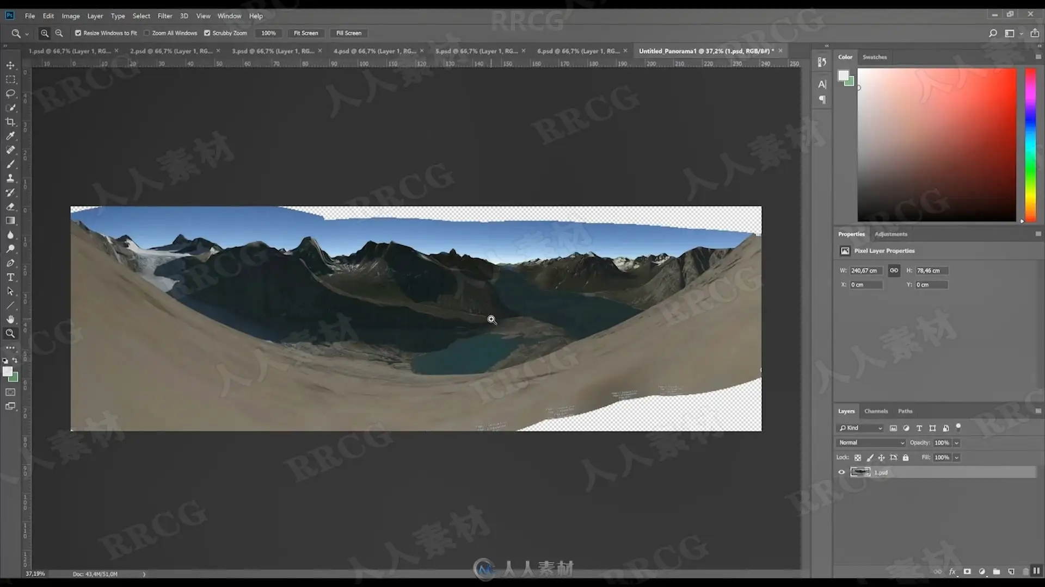The height and width of the screenshot is (587, 1045).
Task: Enable Zoom All Windows checkbox
Action: (x=147, y=33)
